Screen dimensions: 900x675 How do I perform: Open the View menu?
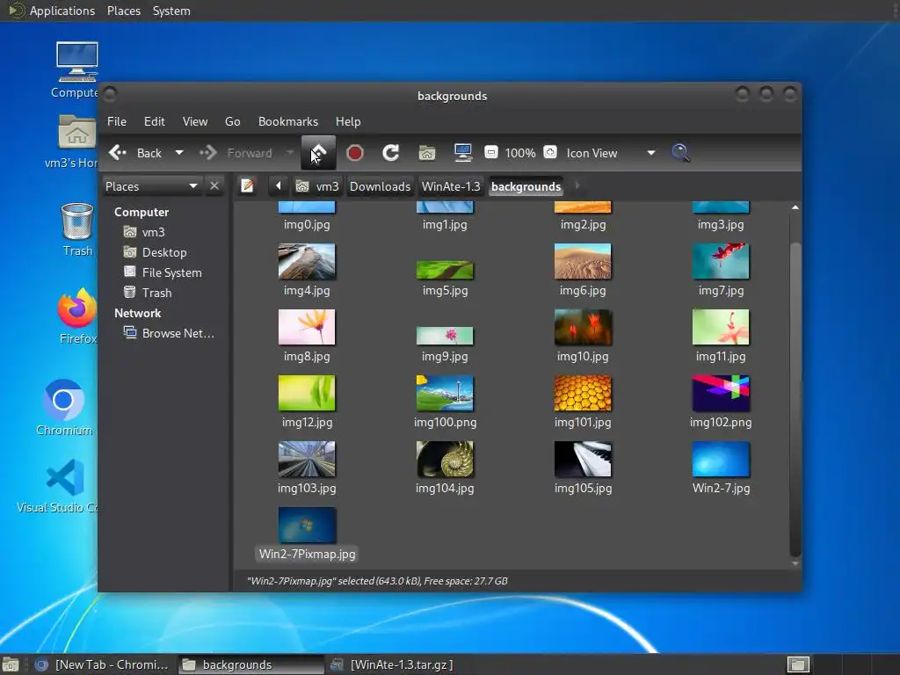pos(195,121)
